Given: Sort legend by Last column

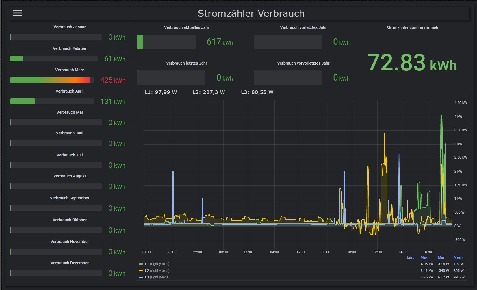Looking at the screenshot, I should 410,257.
